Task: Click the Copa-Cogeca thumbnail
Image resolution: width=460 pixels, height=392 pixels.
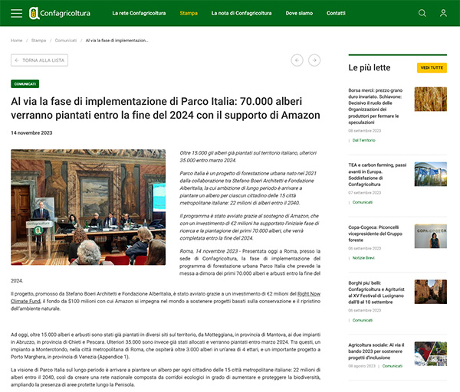Action: coord(430,236)
